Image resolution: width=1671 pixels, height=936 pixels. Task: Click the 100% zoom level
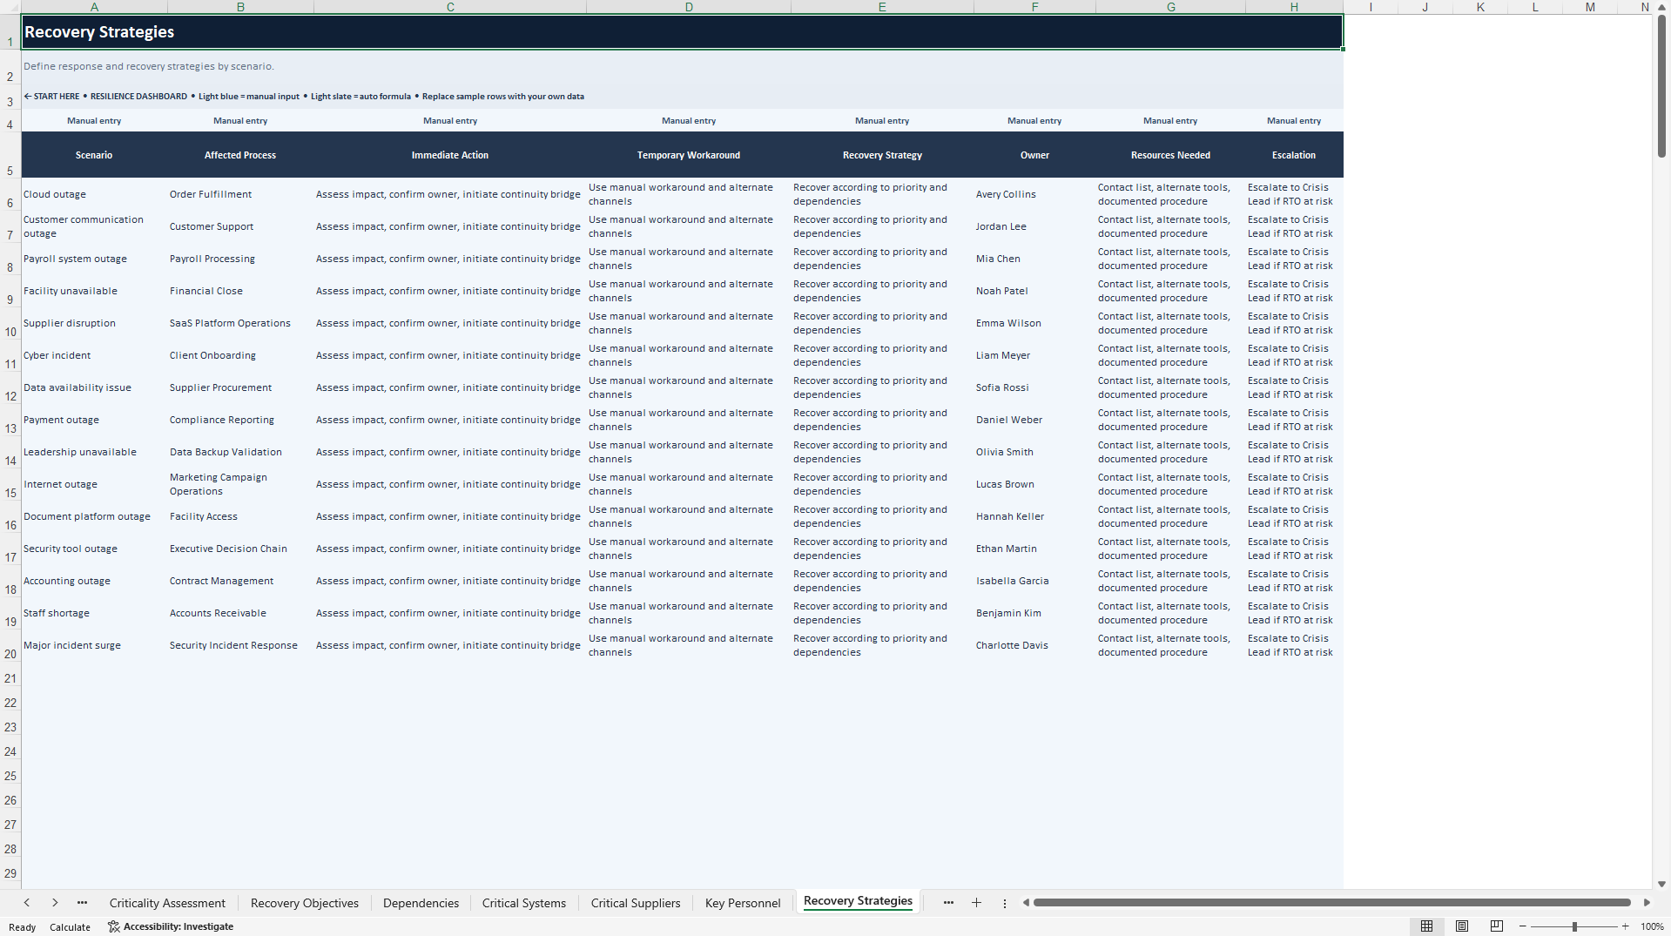(x=1652, y=926)
